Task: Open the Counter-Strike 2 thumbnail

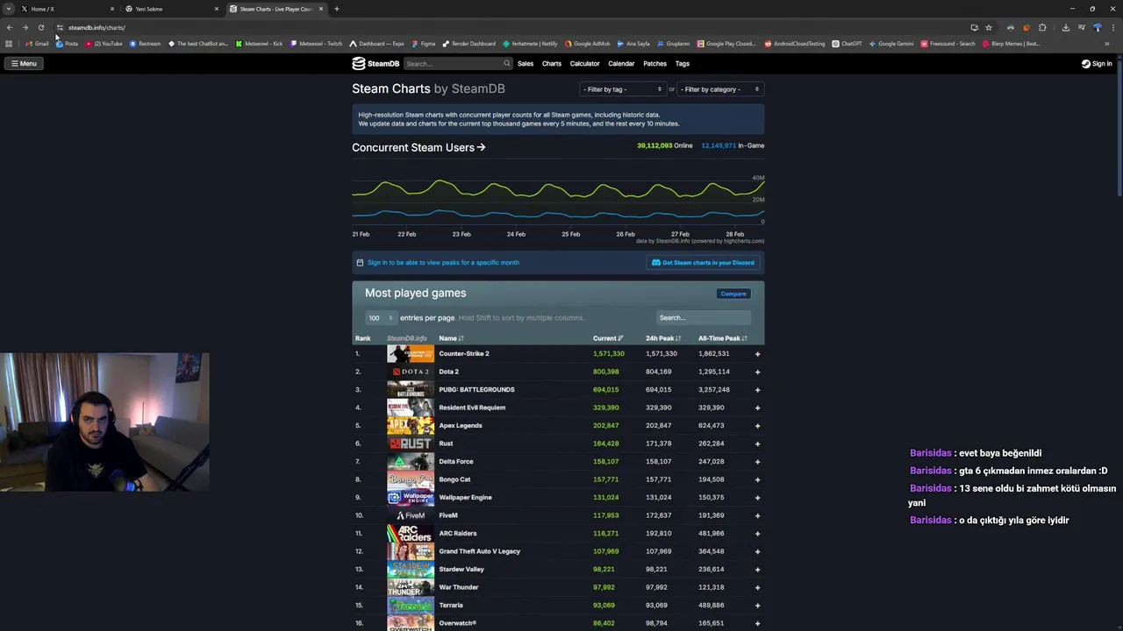Action: (x=411, y=354)
